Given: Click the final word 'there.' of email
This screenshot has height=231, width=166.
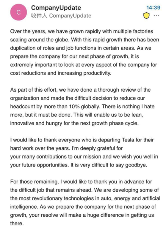Looking at the screenshot, I should [x=17, y=224].
